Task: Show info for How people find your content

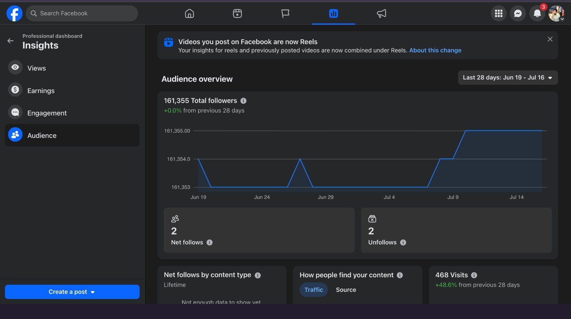Action: 400,275
